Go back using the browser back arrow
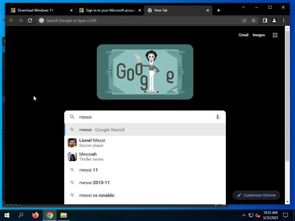The width and height of the screenshot is (295, 221). pyautogui.click(x=12, y=20)
